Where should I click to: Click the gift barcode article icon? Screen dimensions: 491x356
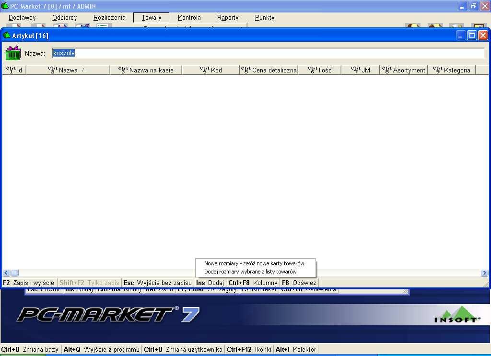13,53
